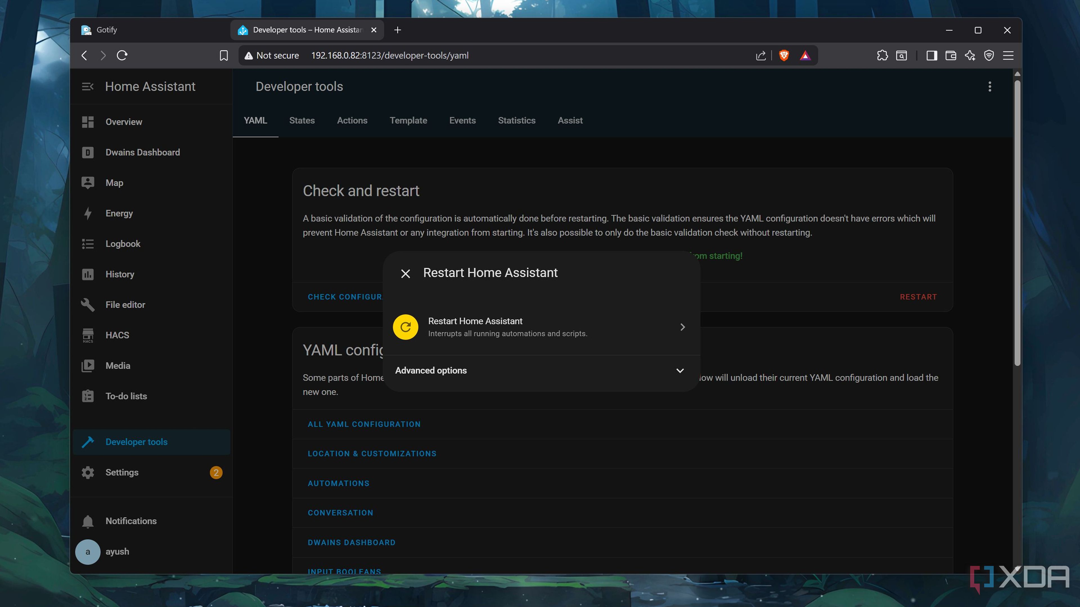The image size is (1080, 607).
Task: Open the browser extensions puzzle icon
Action: [x=882, y=55]
